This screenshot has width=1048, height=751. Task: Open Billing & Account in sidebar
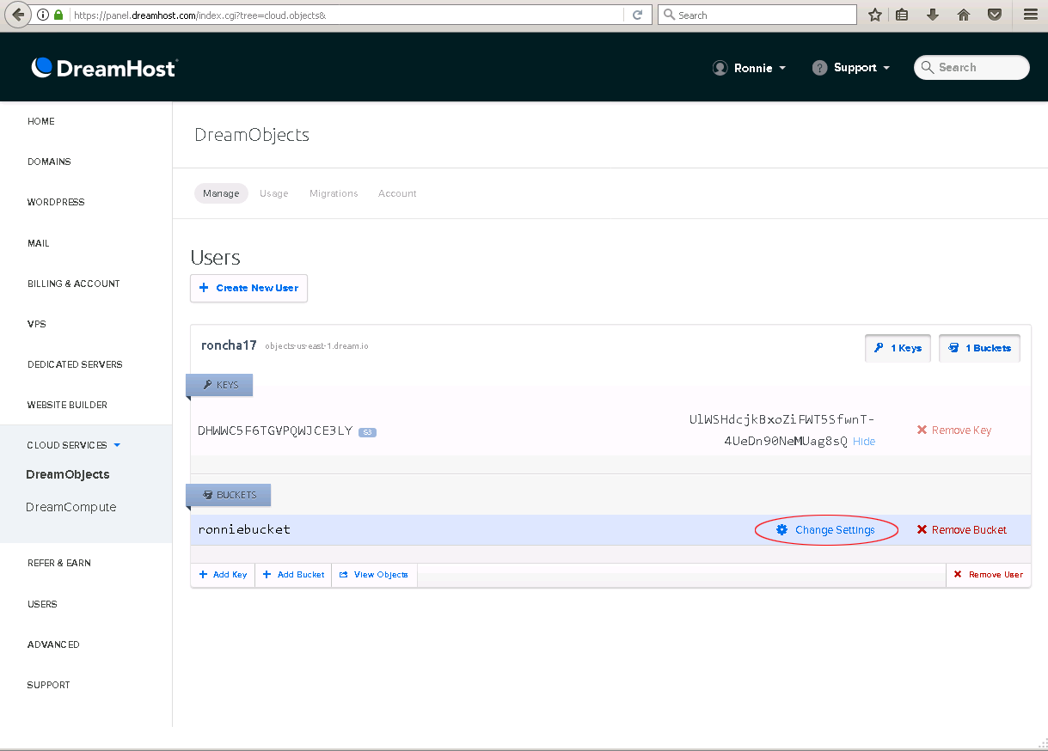pos(74,284)
